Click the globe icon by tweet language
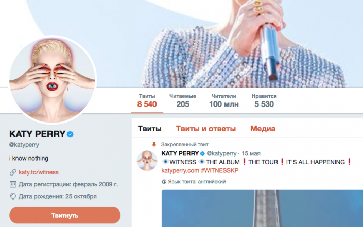363x227 pixels. point(164,181)
